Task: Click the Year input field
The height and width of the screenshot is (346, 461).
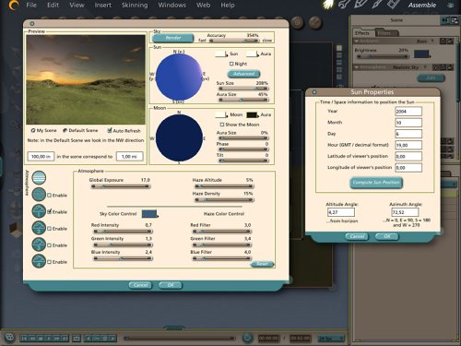Action: 408,112
